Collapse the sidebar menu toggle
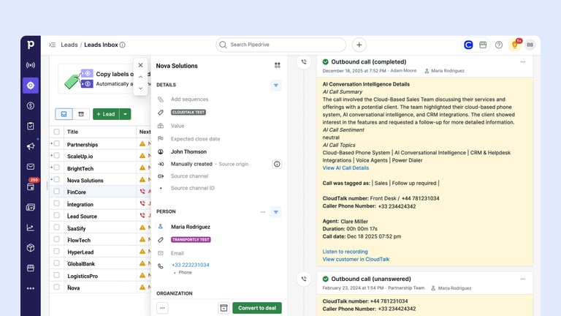This screenshot has height=316, width=561. (x=53, y=45)
